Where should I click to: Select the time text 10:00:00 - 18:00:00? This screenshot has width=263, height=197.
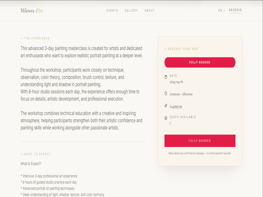[181, 94]
